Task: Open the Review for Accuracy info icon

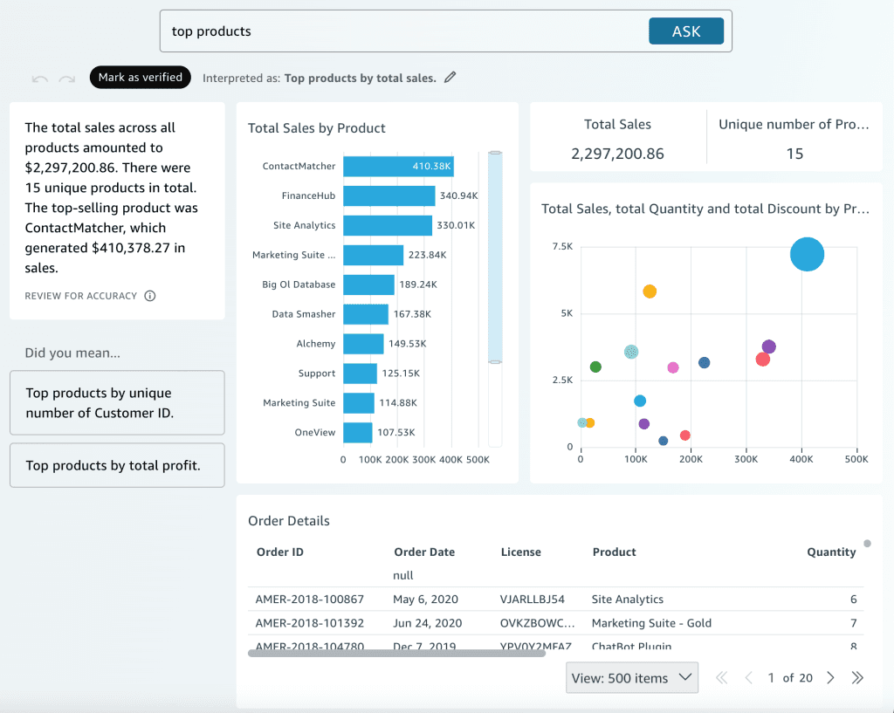Action: pyautogui.click(x=150, y=296)
